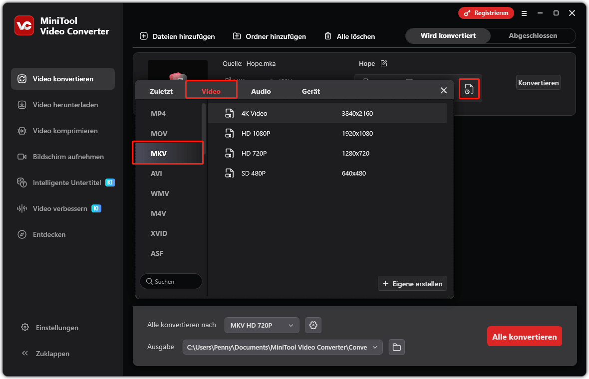Click the HD 1080P file icon
The width and height of the screenshot is (589, 379).
pos(229,133)
